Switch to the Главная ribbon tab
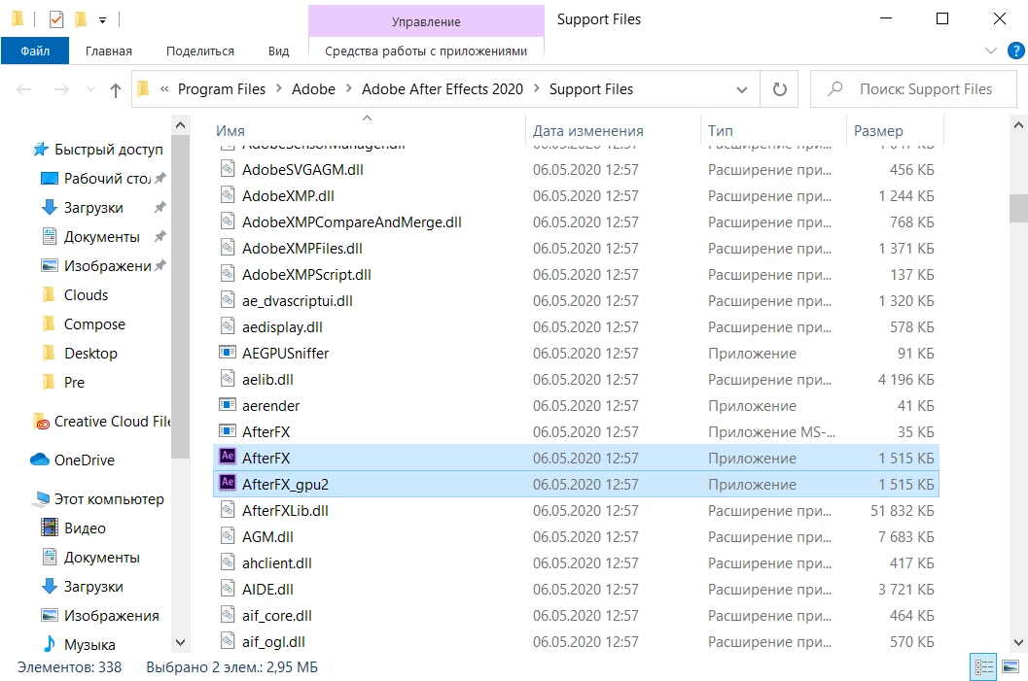 pos(108,51)
